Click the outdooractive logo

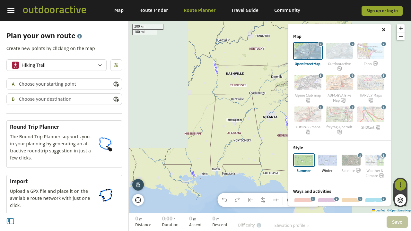coord(55,10)
